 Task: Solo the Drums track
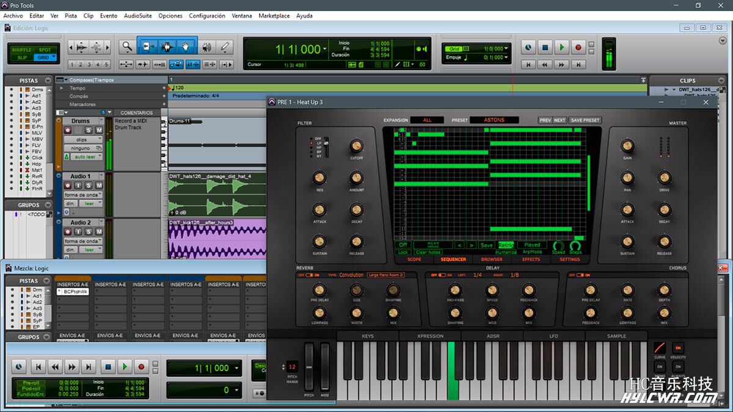(x=89, y=130)
